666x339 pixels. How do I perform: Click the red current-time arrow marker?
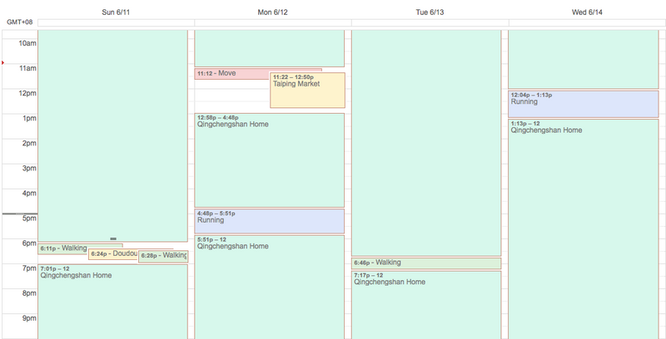coord(3,62)
